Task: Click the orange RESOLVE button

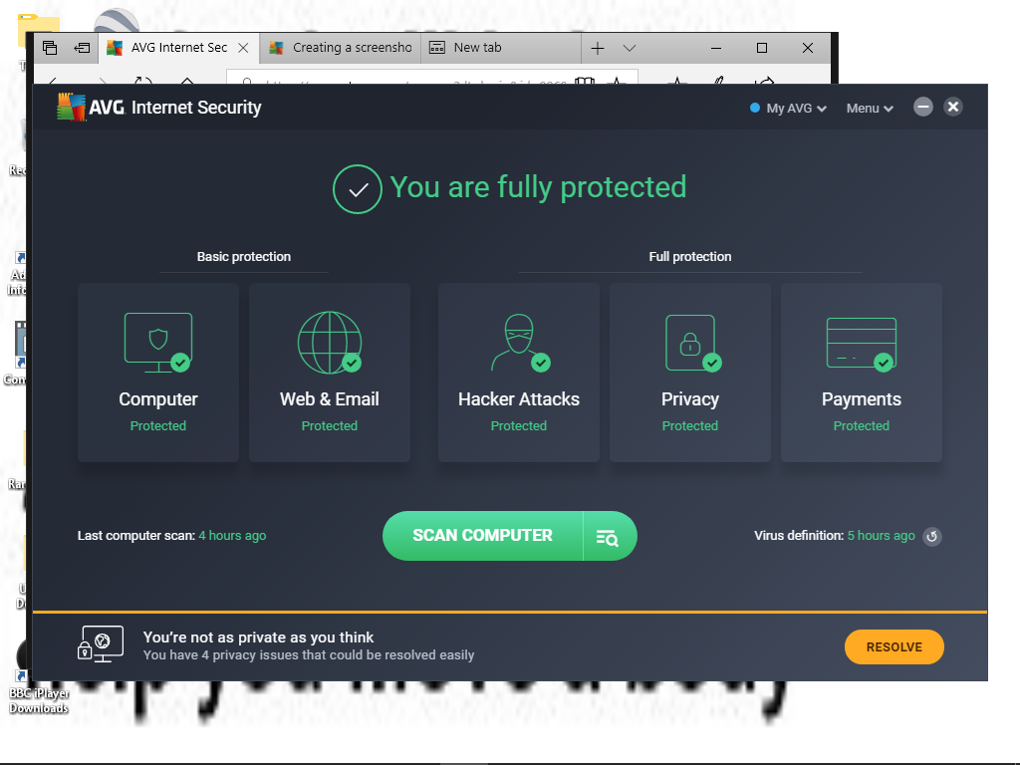Action: [893, 646]
